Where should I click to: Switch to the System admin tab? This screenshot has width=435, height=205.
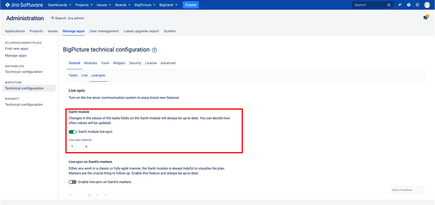[x=169, y=31]
